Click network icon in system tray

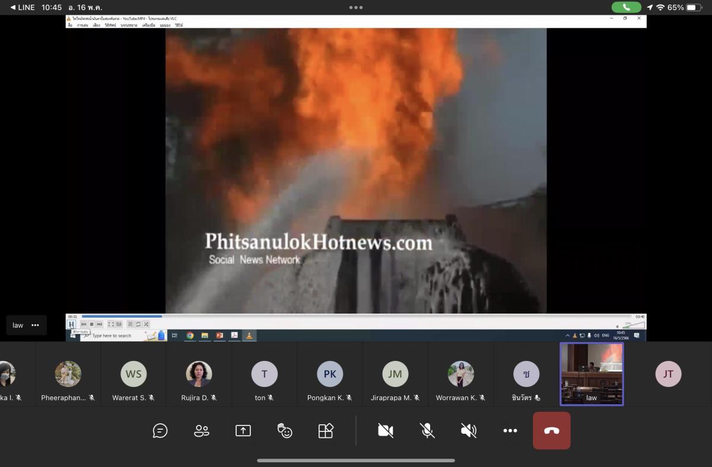(x=582, y=335)
